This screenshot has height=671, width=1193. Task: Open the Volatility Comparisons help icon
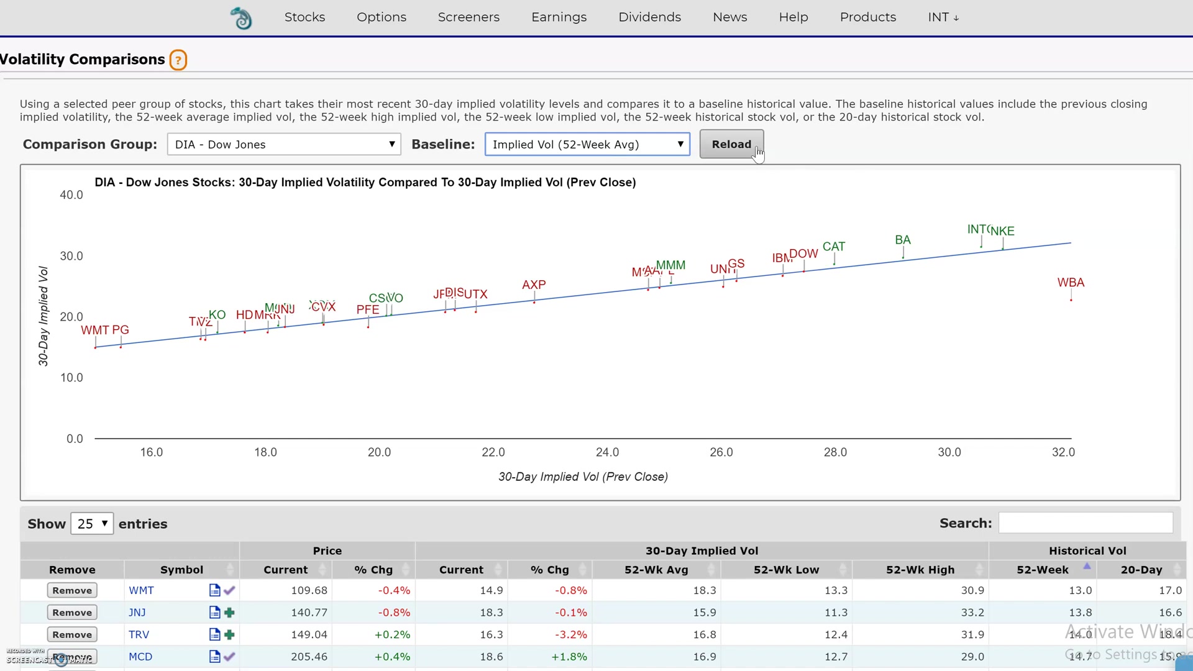(x=178, y=60)
